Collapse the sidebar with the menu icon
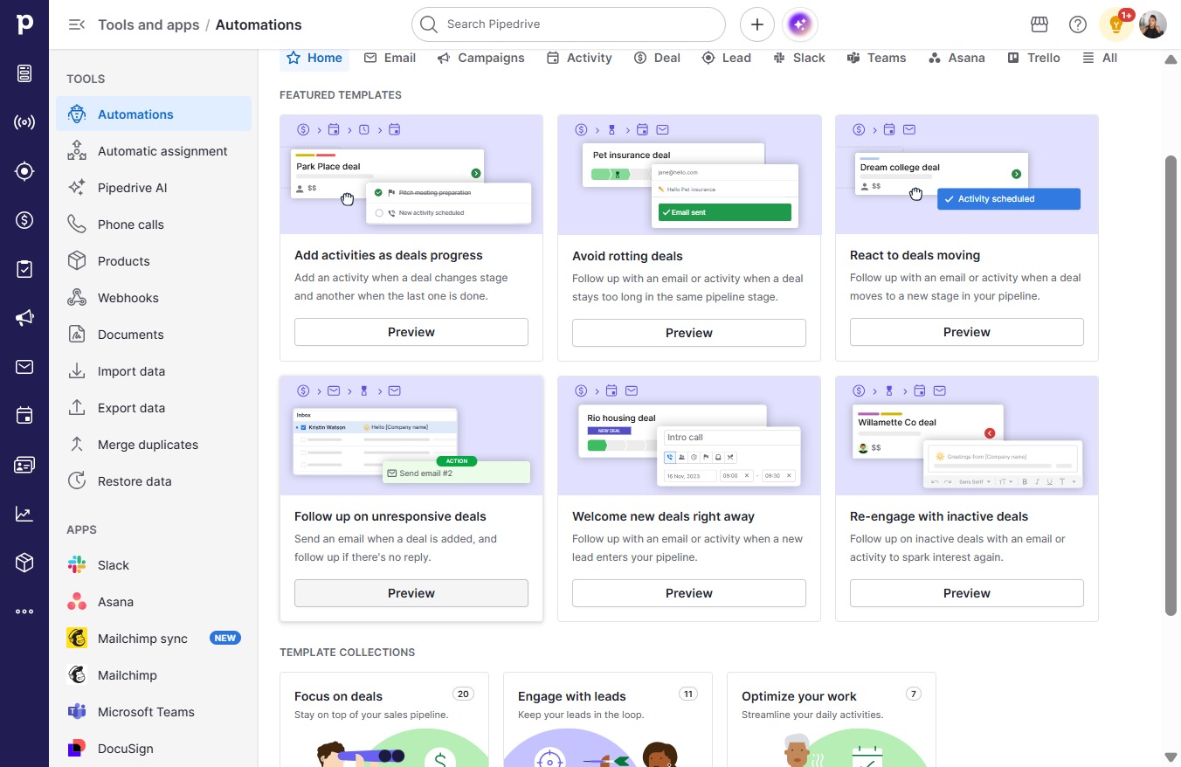 click(x=77, y=24)
